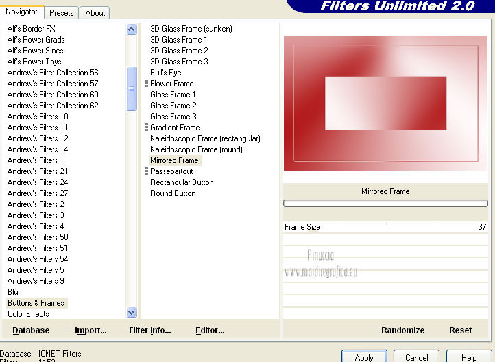Choose Andrew's Filter Collection 62
This screenshot has height=362, width=495.
pos(53,106)
